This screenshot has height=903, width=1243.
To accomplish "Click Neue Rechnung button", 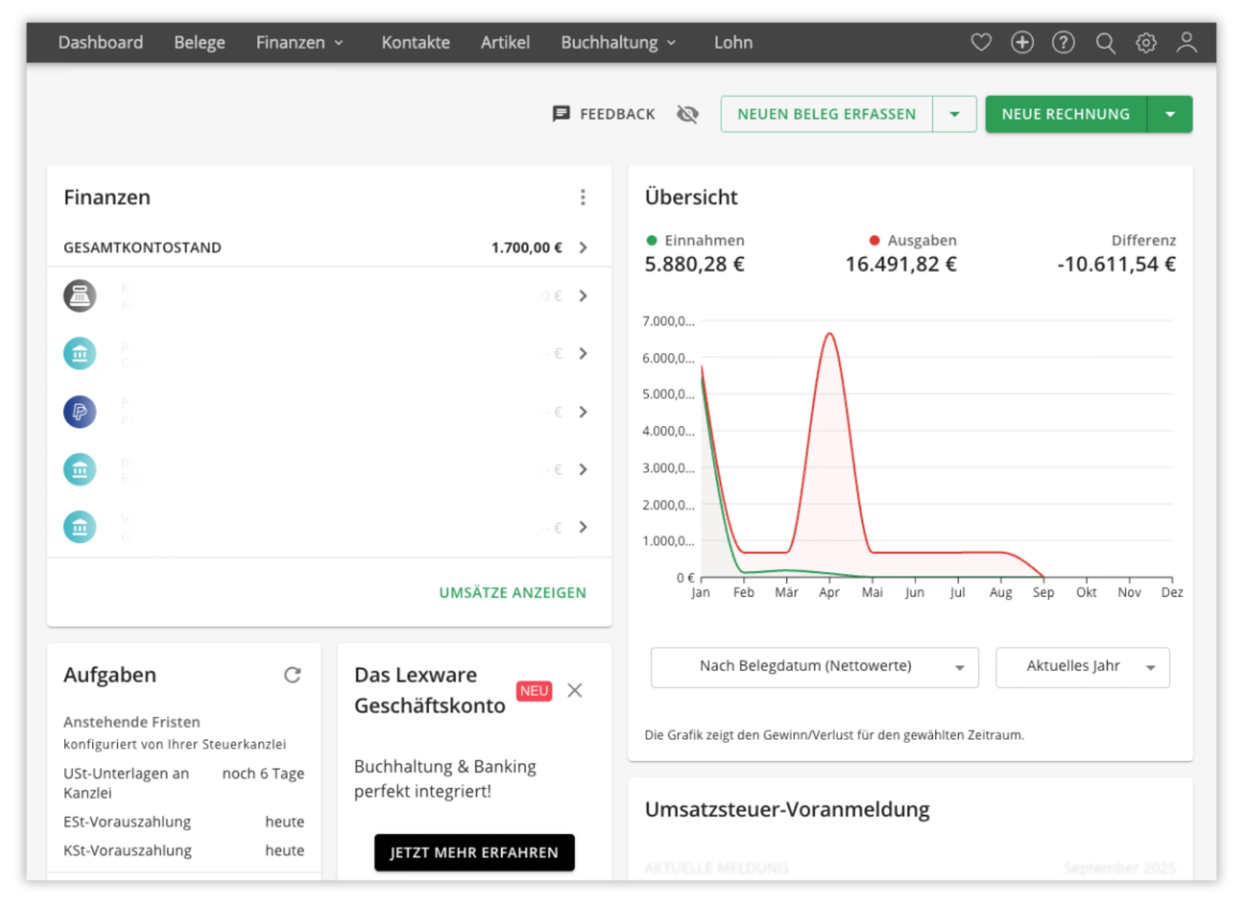I will (1066, 114).
